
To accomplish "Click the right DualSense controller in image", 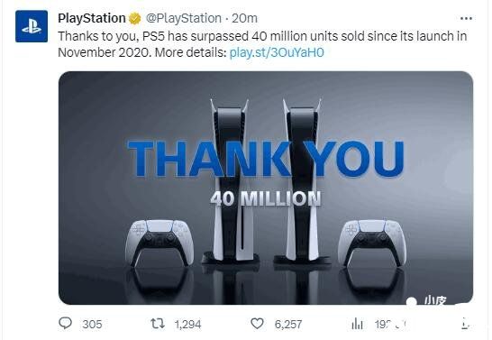I will click(372, 243).
